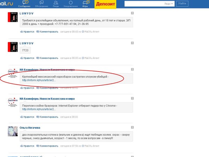The height and width of the screenshot is (157, 209).
Task: Click the 7723 post text
Action: (x=25, y=50)
